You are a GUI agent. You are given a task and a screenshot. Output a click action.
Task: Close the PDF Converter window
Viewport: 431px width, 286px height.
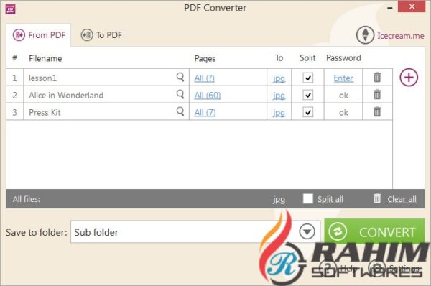(x=412, y=6)
